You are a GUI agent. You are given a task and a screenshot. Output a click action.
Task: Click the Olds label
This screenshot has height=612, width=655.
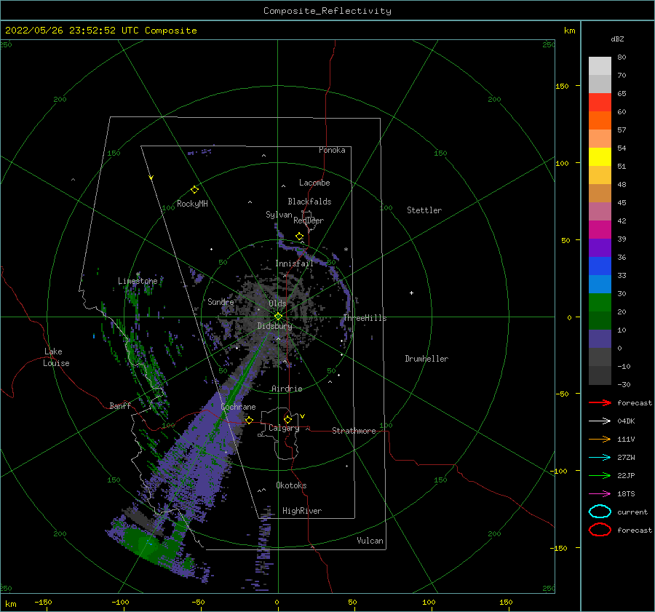[277, 303]
